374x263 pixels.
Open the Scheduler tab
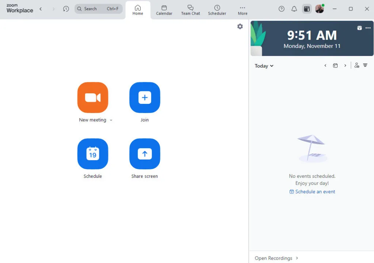tap(217, 10)
